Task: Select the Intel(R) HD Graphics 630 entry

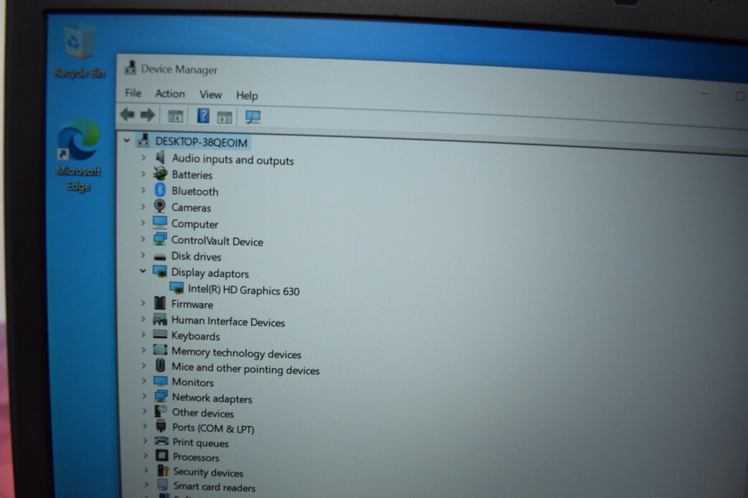Action: point(244,291)
